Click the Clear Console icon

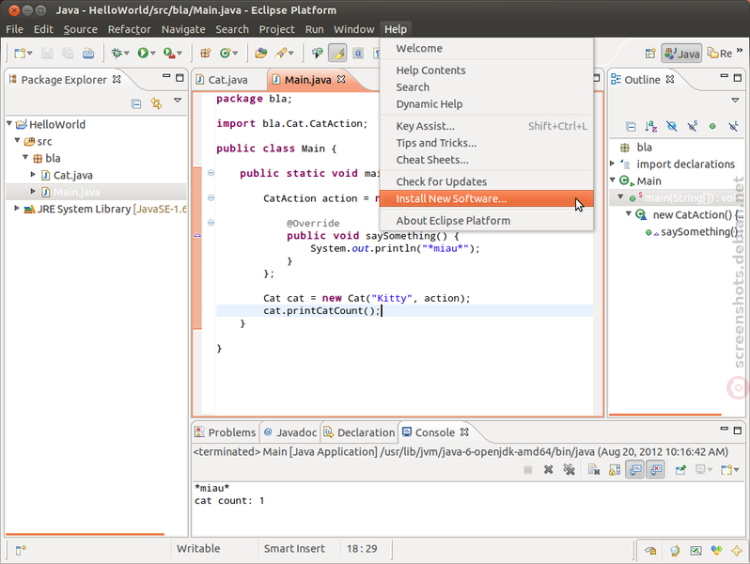click(x=594, y=470)
